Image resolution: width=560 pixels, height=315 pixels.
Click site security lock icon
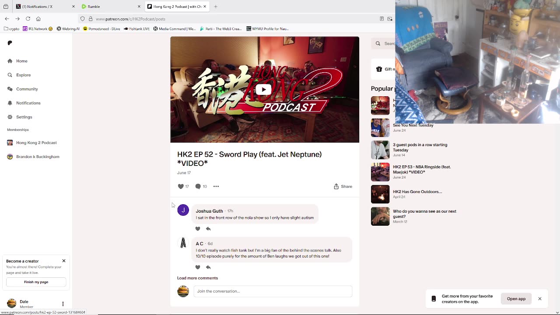point(91,19)
